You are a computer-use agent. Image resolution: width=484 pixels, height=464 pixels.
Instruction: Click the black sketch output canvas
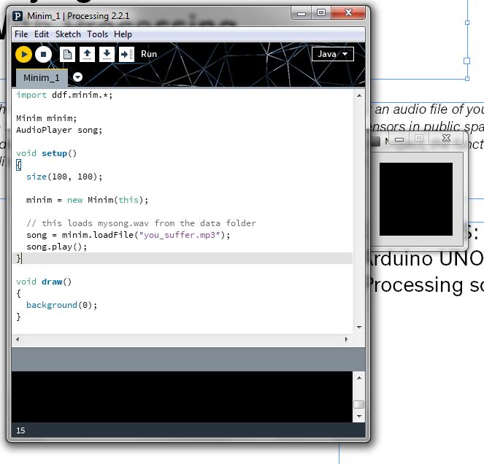(x=415, y=198)
